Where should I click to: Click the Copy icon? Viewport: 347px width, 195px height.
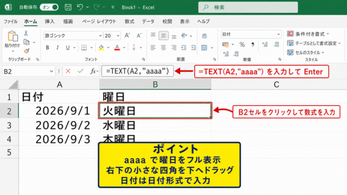[x=27, y=42]
